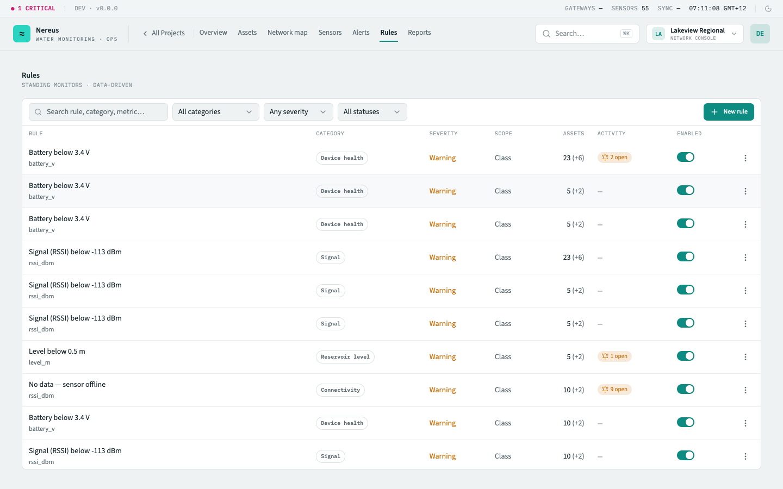
Task: Click the RULE column header
Action: [36, 134]
